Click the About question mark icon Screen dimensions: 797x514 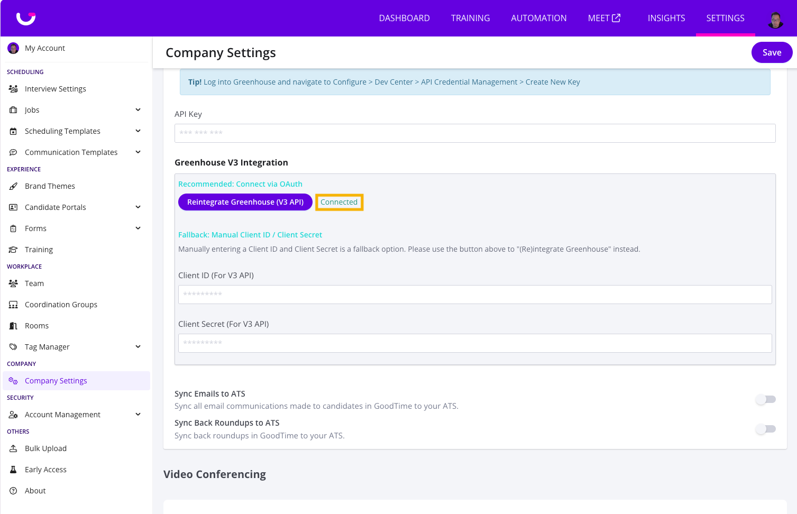13,491
